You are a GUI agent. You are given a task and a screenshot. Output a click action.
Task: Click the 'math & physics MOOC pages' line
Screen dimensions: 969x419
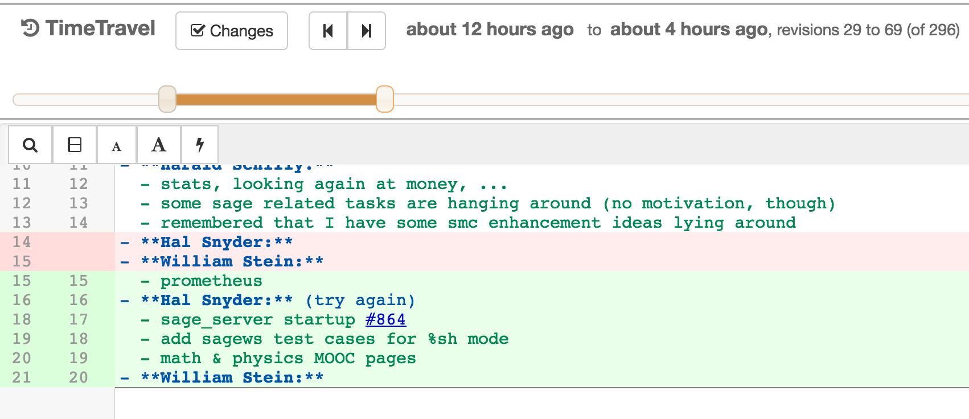pos(288,358)
